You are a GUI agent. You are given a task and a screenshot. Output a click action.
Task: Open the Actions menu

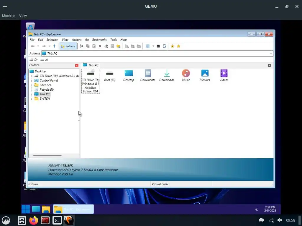click(77, 40)
